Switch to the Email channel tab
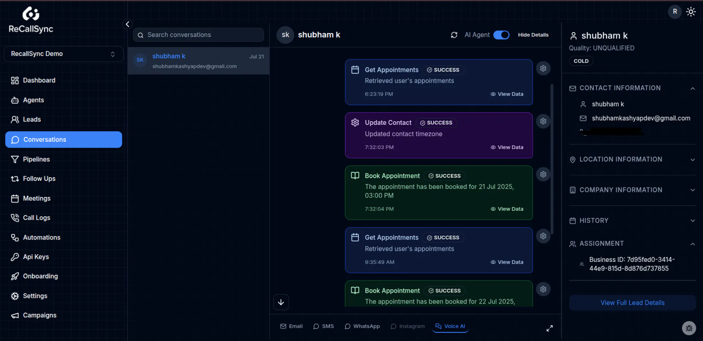 292,326
